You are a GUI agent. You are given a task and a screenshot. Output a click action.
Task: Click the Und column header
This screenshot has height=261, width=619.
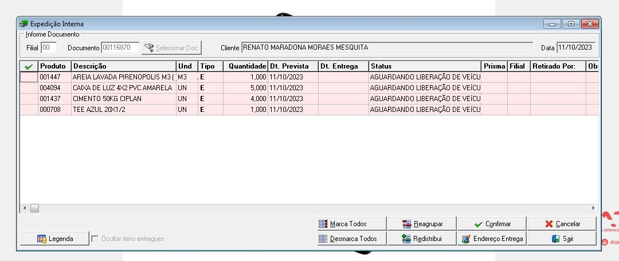tap(187, 66)
